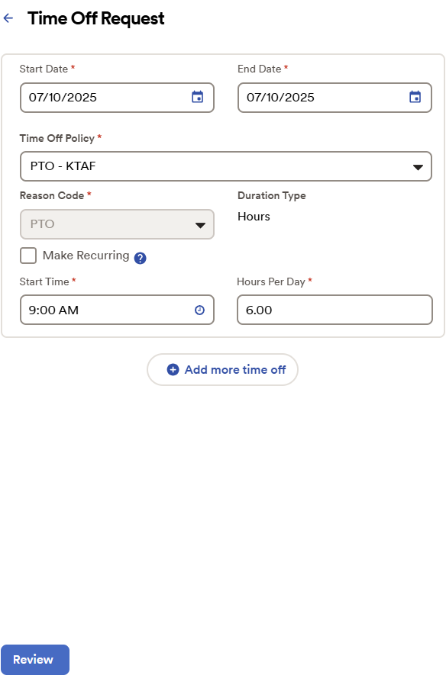The width and height of the screenshot is (446, 685).
Task: Click the Hours duration type value
Action: coord(254,217)
